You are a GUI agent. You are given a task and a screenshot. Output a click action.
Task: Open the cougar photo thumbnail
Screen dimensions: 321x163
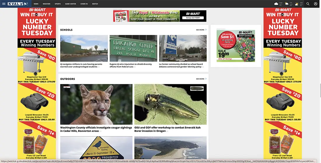coord(96,104)
